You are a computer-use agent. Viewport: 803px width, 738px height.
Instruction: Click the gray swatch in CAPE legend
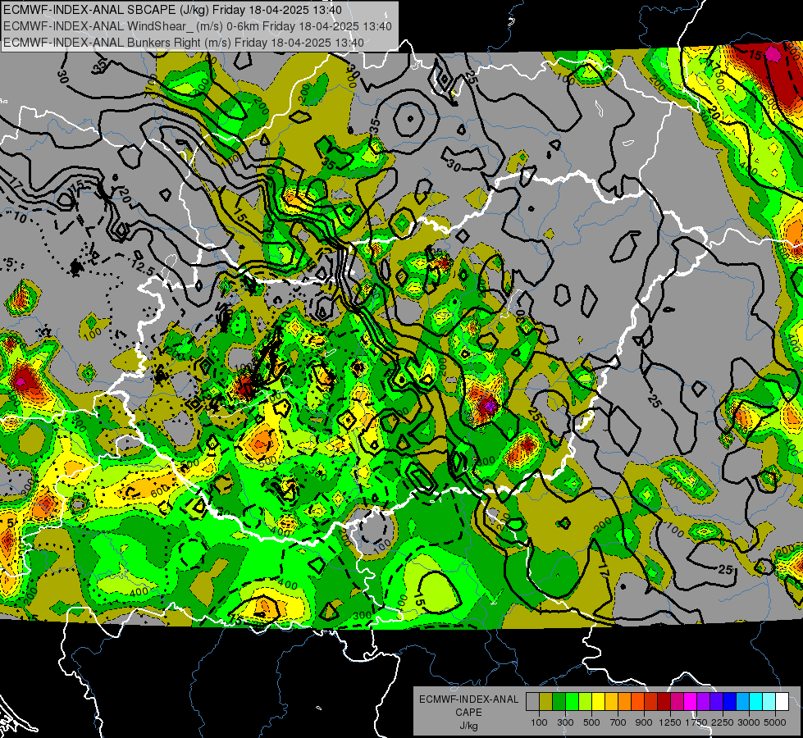click(x=532, y=702)
